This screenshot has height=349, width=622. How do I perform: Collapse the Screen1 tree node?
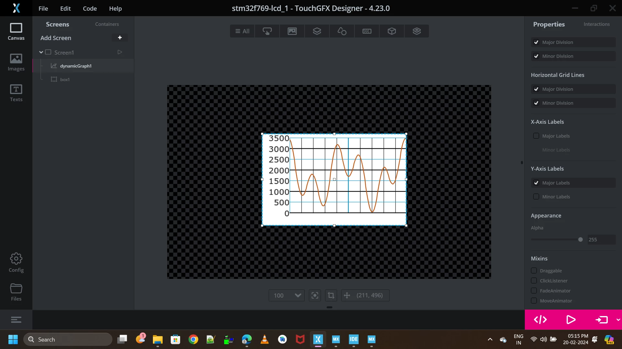[41, 52]
